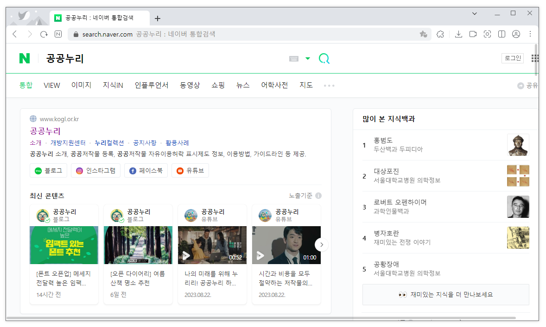Open the 로버트 오펜하이머 entry
This screenshot has height=327, width=546.
click(400, 202)
